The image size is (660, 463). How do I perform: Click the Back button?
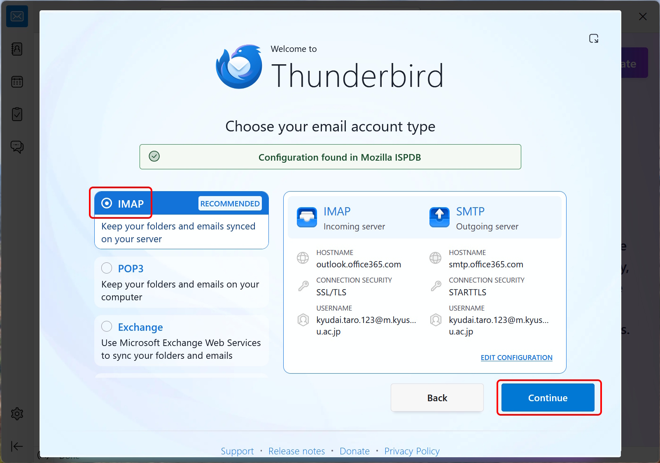point(437,398)
